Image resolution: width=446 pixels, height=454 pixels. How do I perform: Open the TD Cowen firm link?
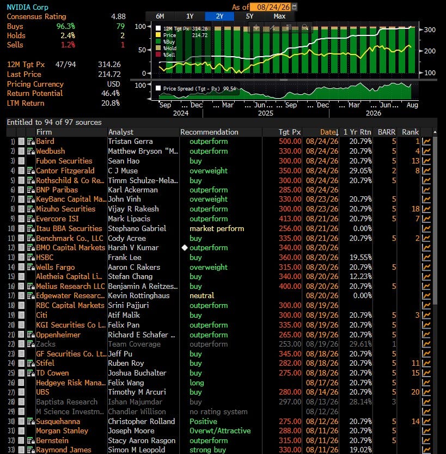pos(52,373)
